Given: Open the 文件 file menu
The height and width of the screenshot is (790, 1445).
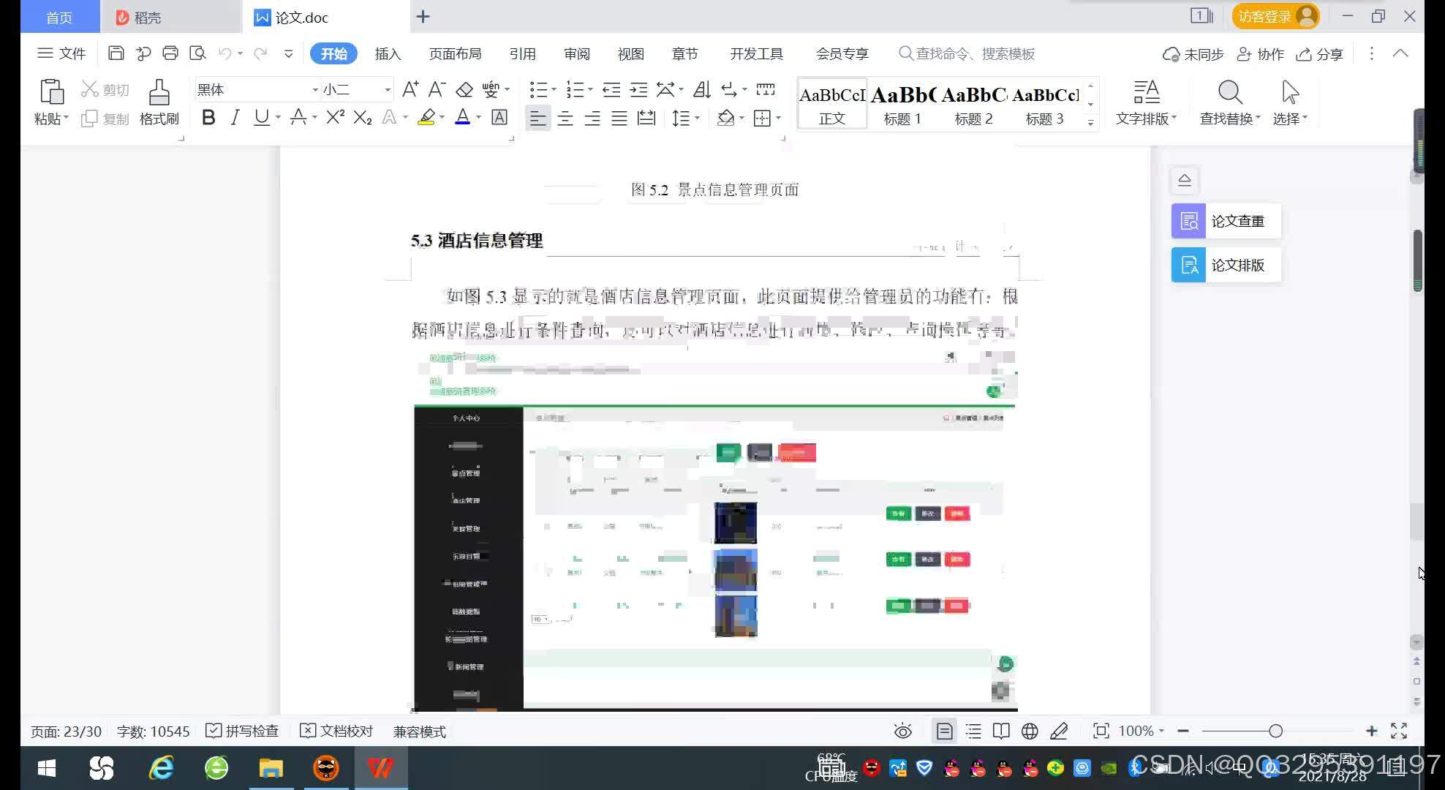Looking at the screenshot, I should (61, 53).
